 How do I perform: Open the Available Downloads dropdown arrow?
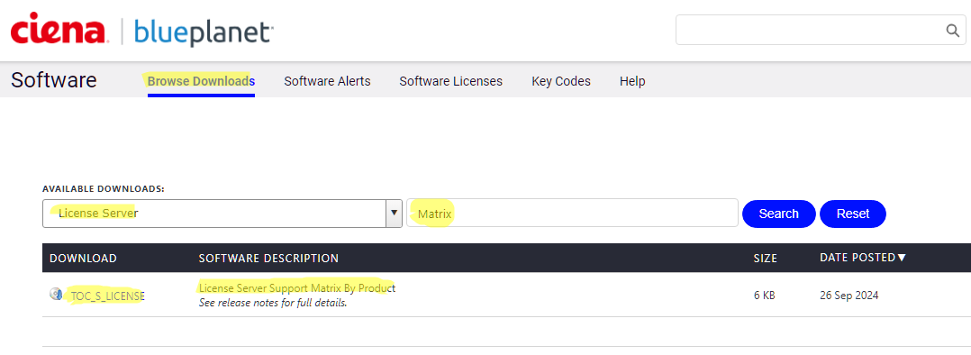pyautogui.click(x=394, y=214)
